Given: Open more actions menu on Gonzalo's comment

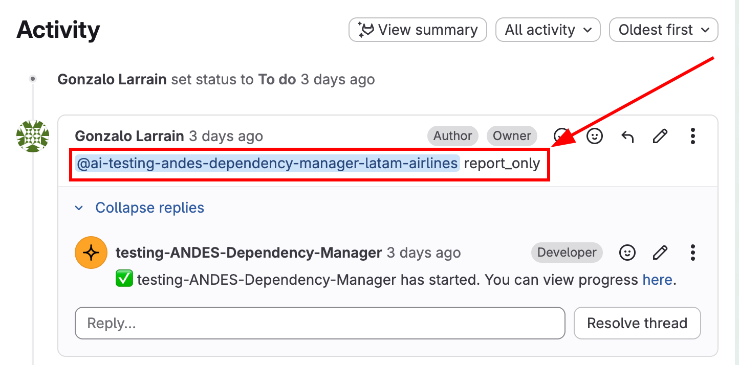Looking at the screenshot, I should point(692,136).
